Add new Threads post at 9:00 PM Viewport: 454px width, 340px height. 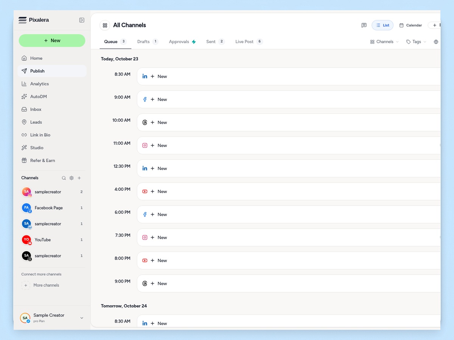(289, 284)
